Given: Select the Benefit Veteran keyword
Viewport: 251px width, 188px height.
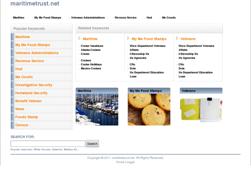Looking at the screenshot, I should (x=28, y=101).
